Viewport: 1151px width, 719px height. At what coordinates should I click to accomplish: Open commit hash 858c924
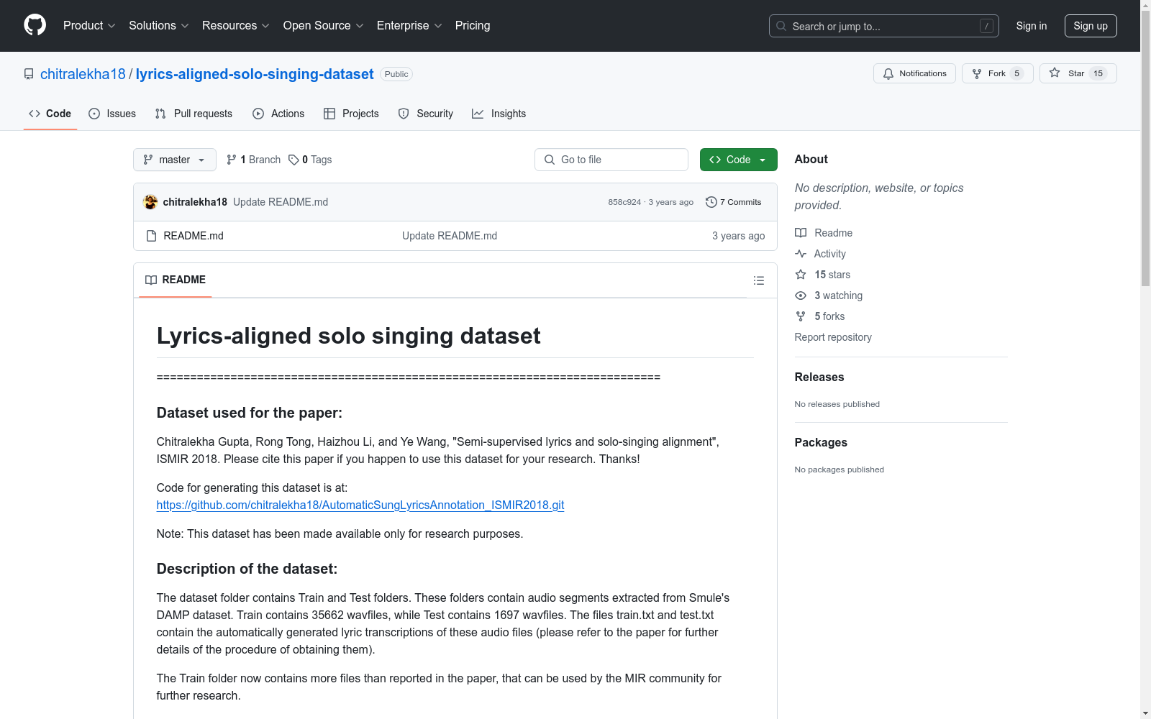click(624, 202)
